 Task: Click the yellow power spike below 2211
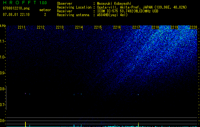click(x=25, y=124)
